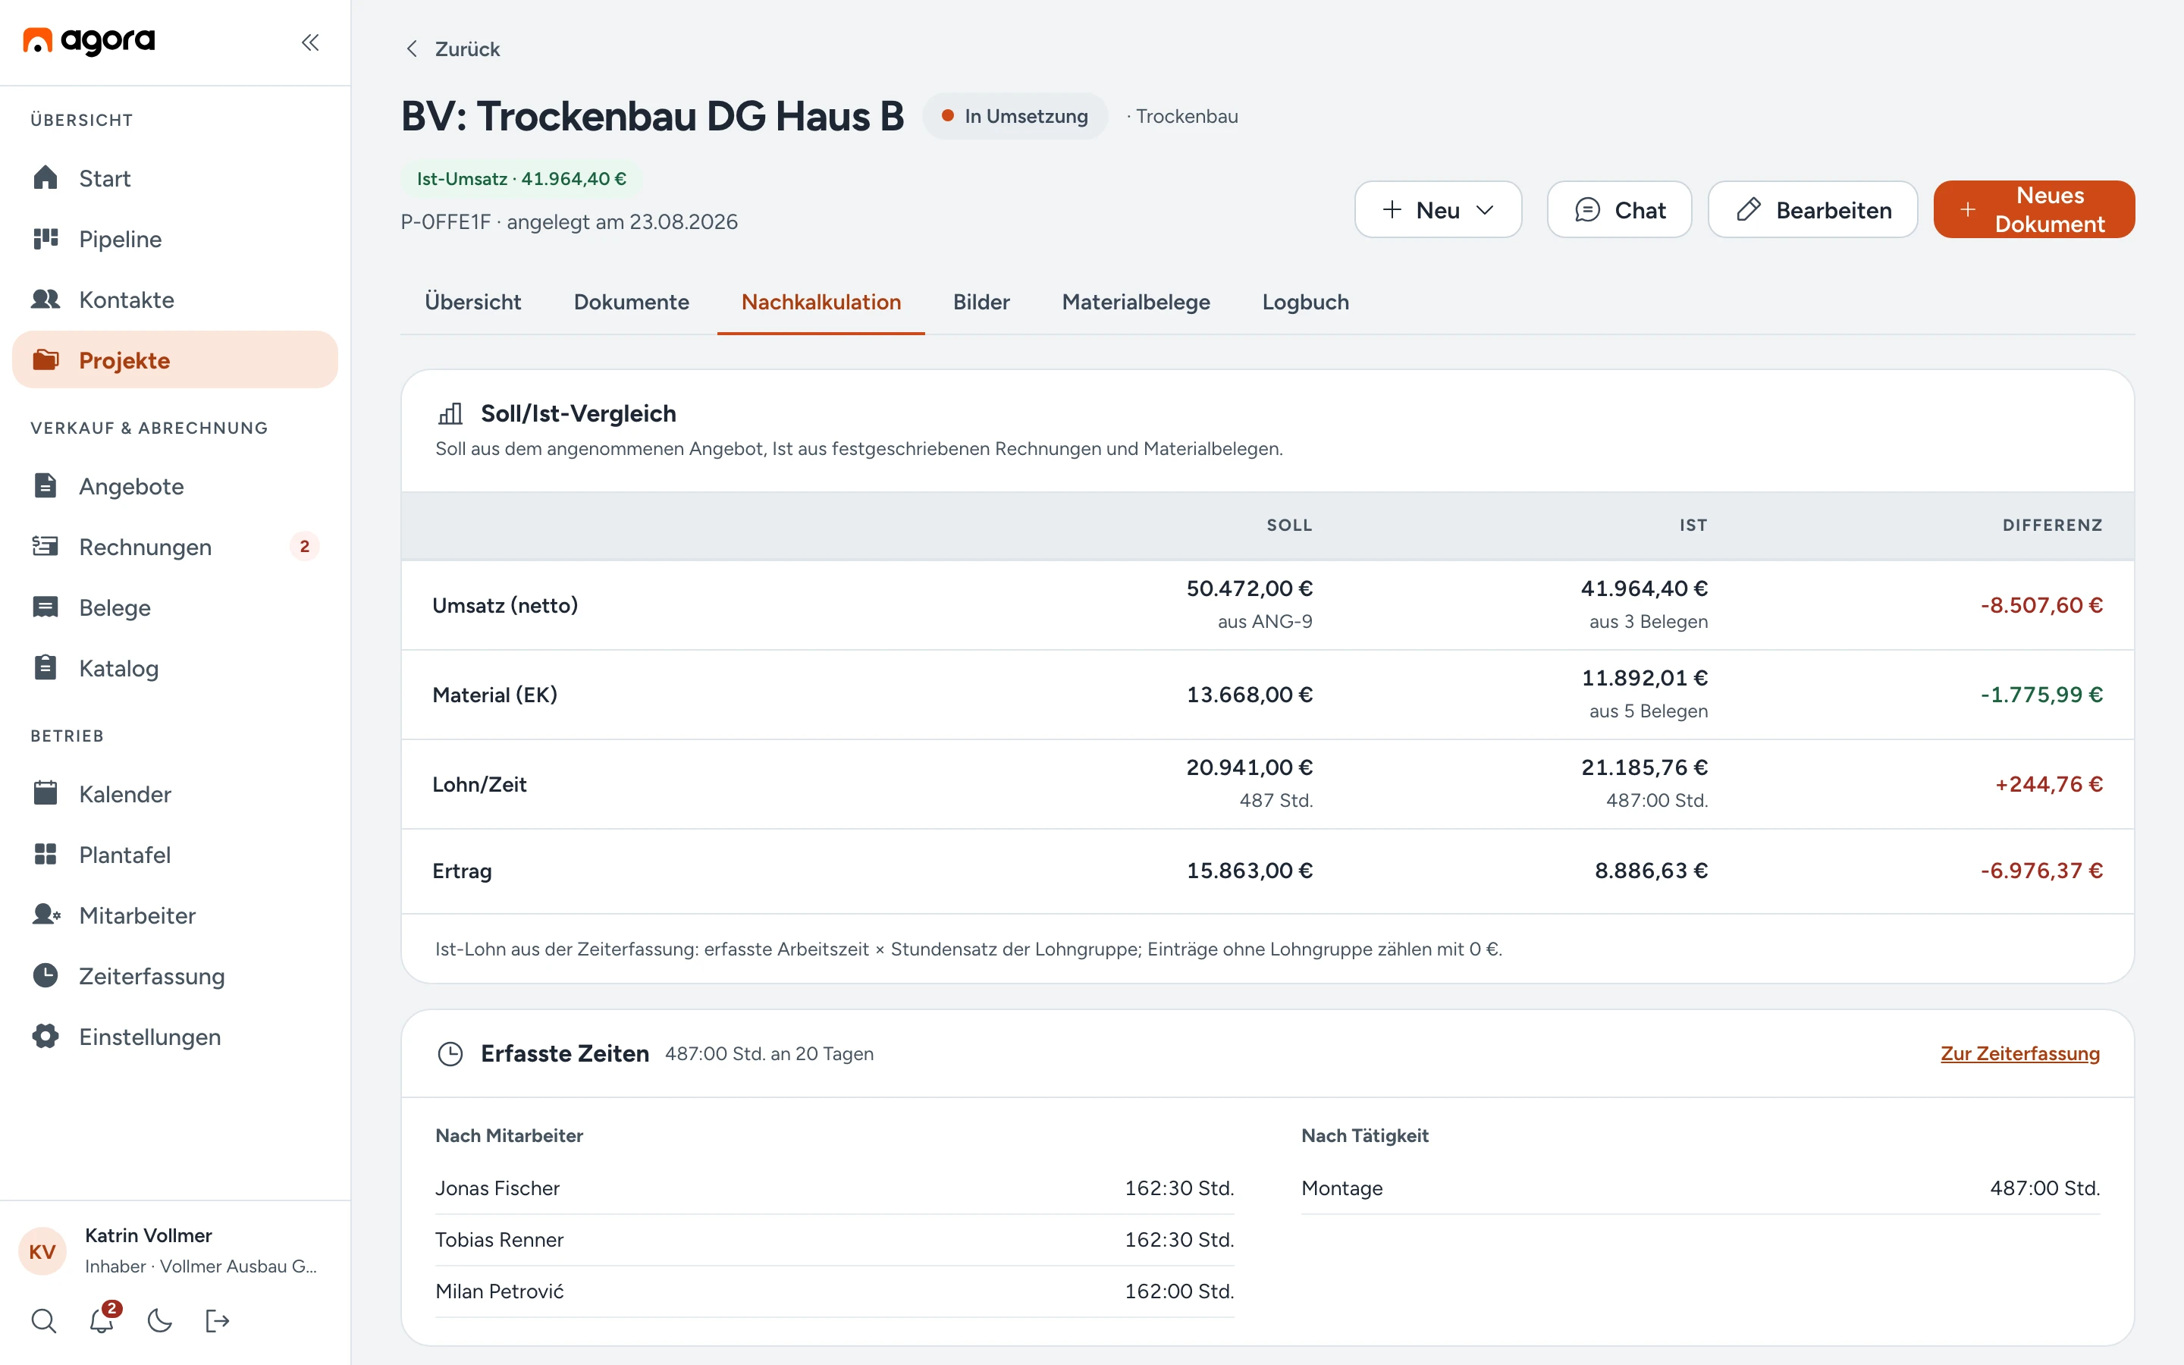The image size is (2184, 1365).
Task: Create Neues Dokument
Action: [x=2033, y=209]
